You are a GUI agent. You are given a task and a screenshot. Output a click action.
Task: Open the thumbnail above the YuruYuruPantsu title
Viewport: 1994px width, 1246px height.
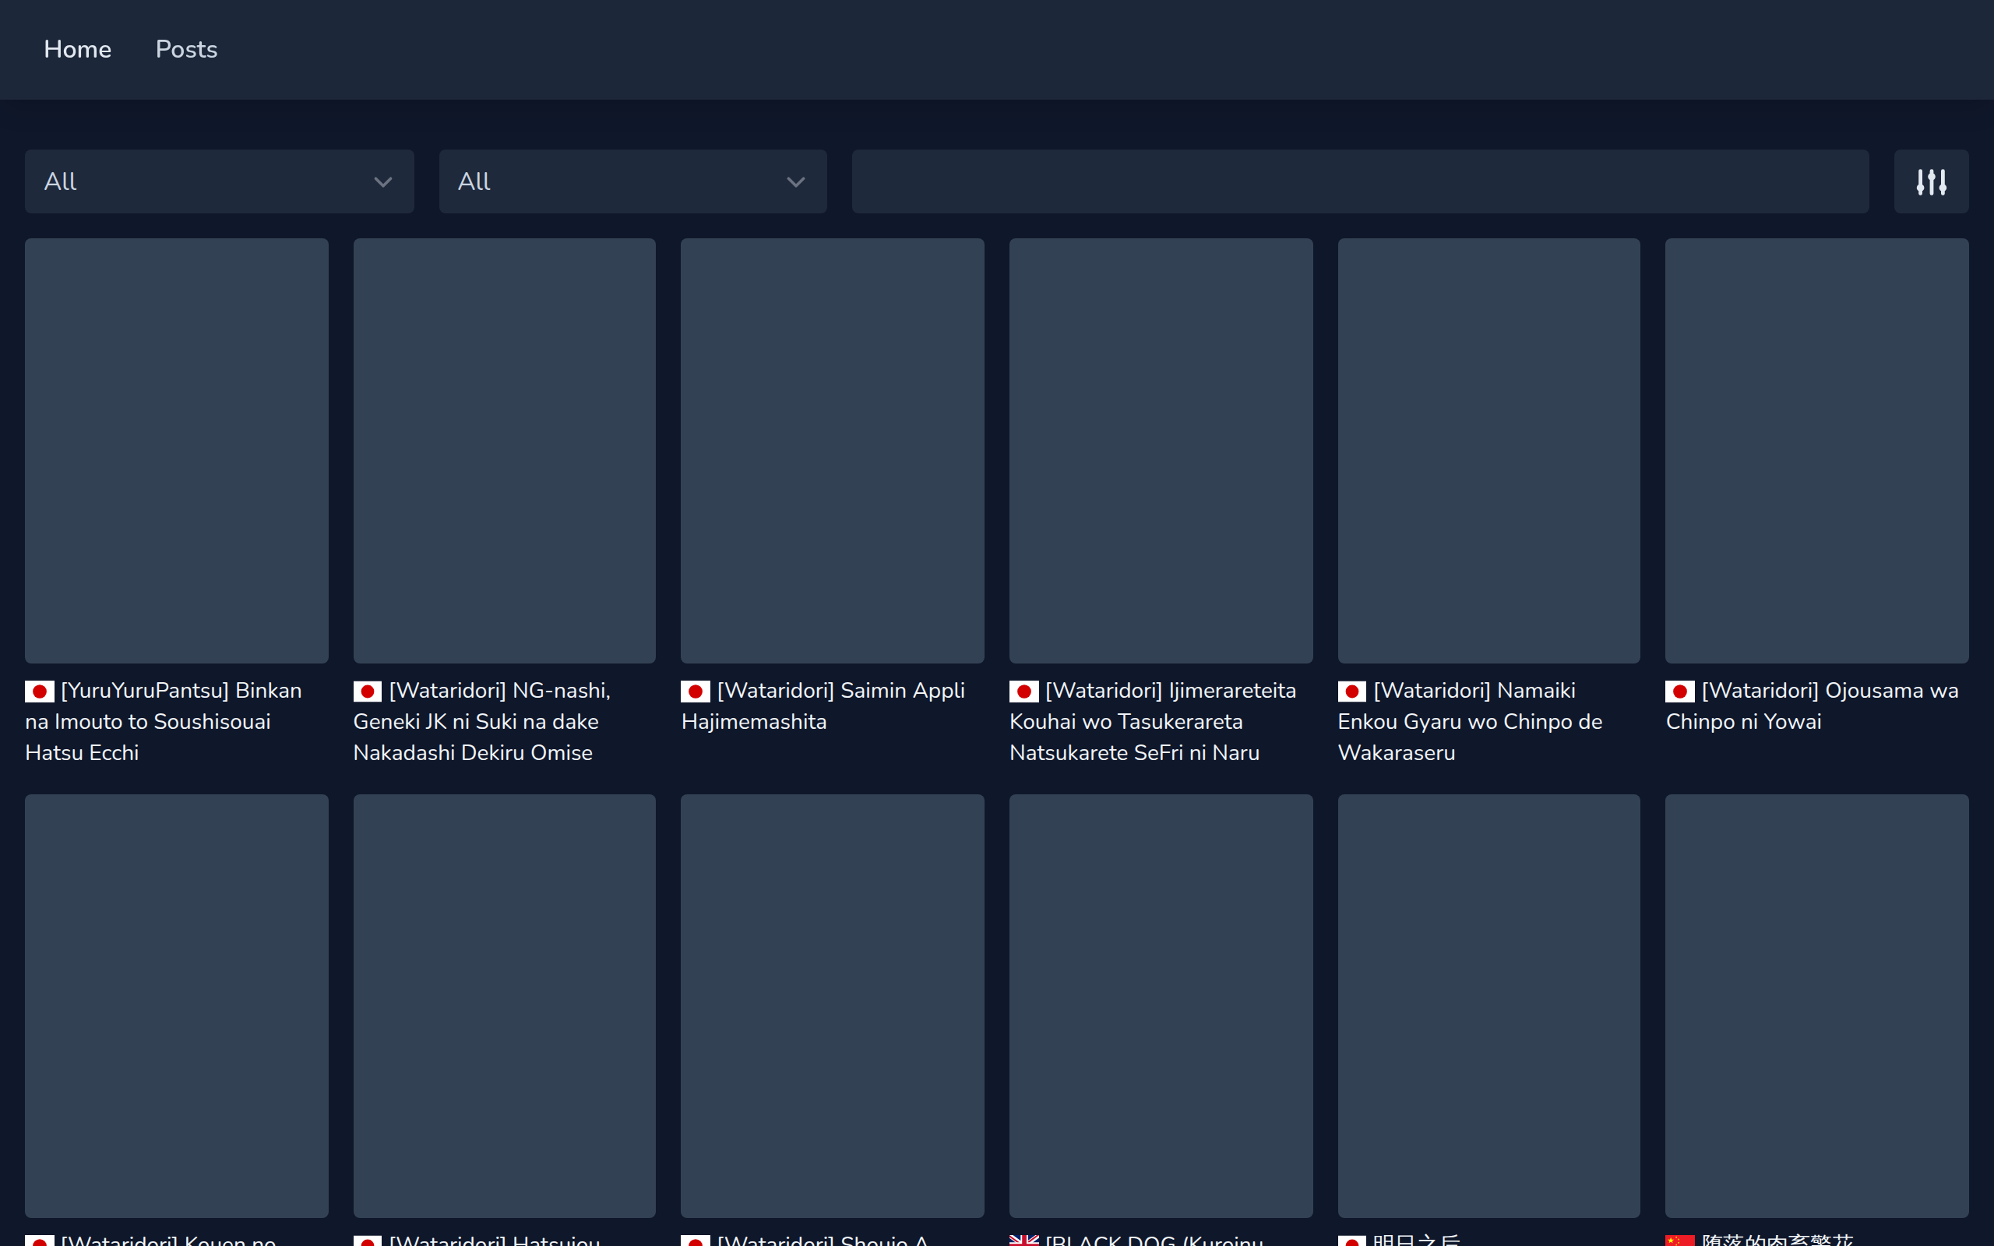[176, 450]
